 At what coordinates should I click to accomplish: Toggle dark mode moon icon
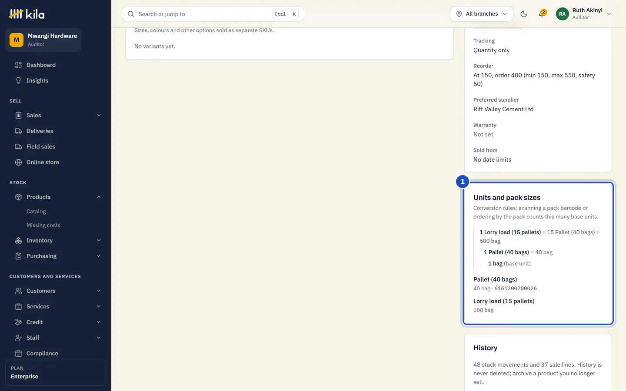point(524,14)
